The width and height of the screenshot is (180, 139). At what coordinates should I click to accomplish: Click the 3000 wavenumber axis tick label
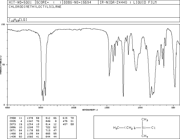click(41, 108)
